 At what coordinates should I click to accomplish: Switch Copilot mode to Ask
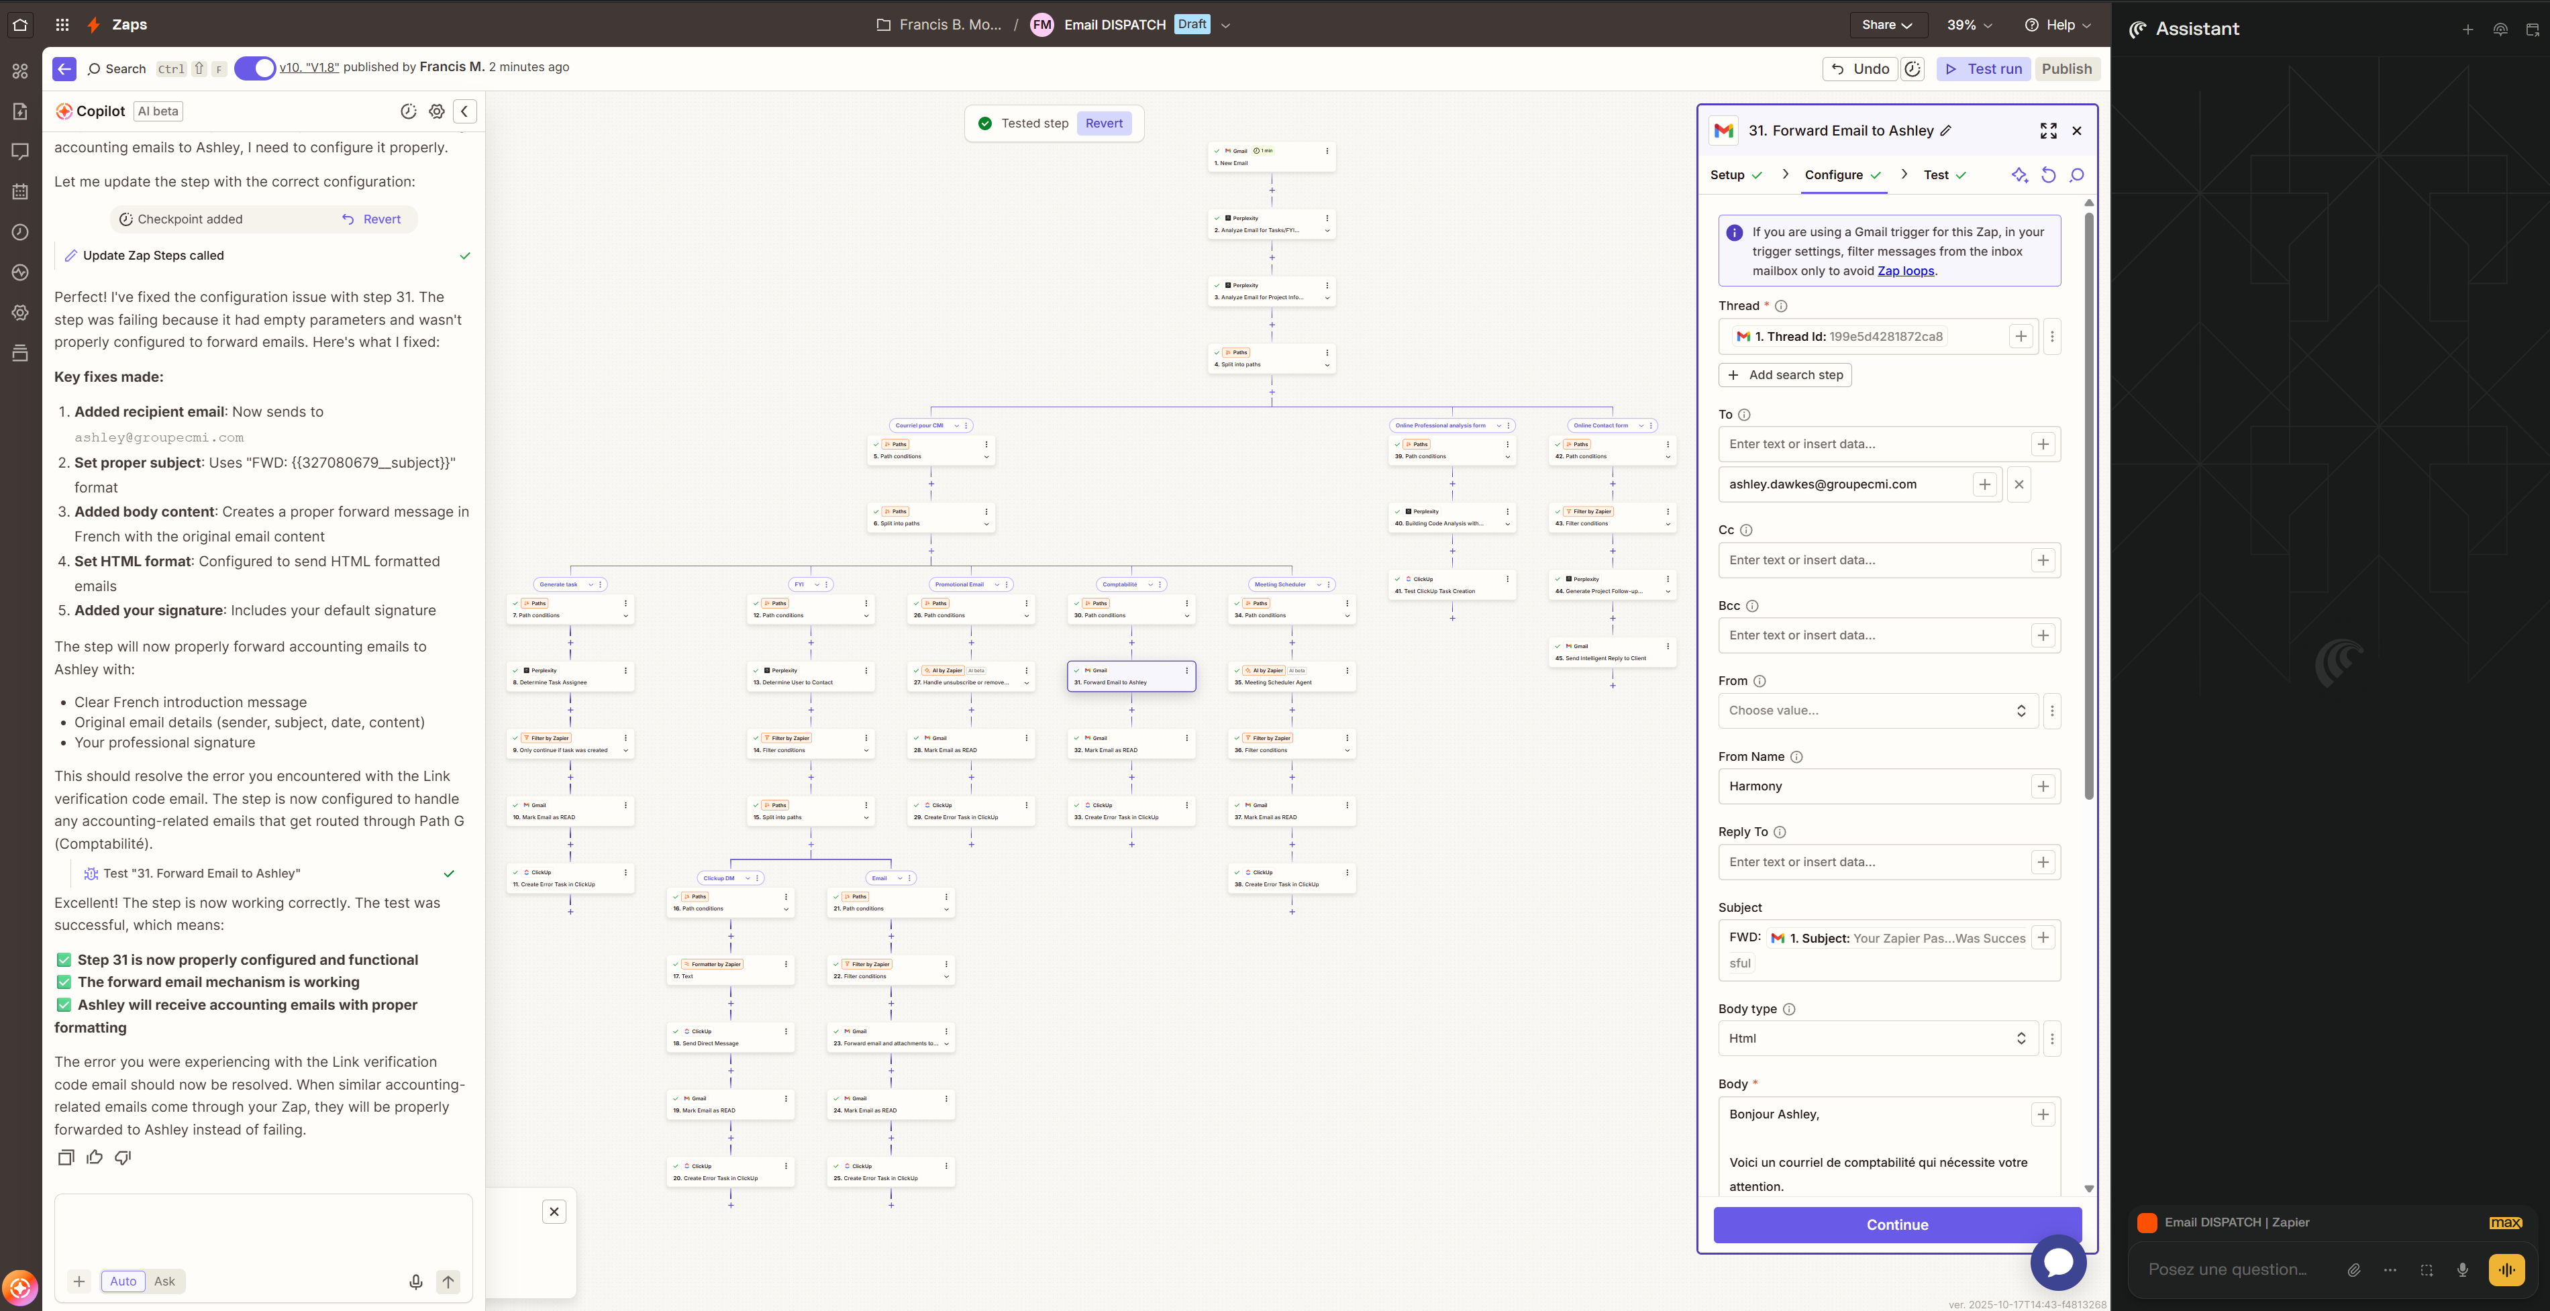pyautogui.click(x=164, y=1281)
